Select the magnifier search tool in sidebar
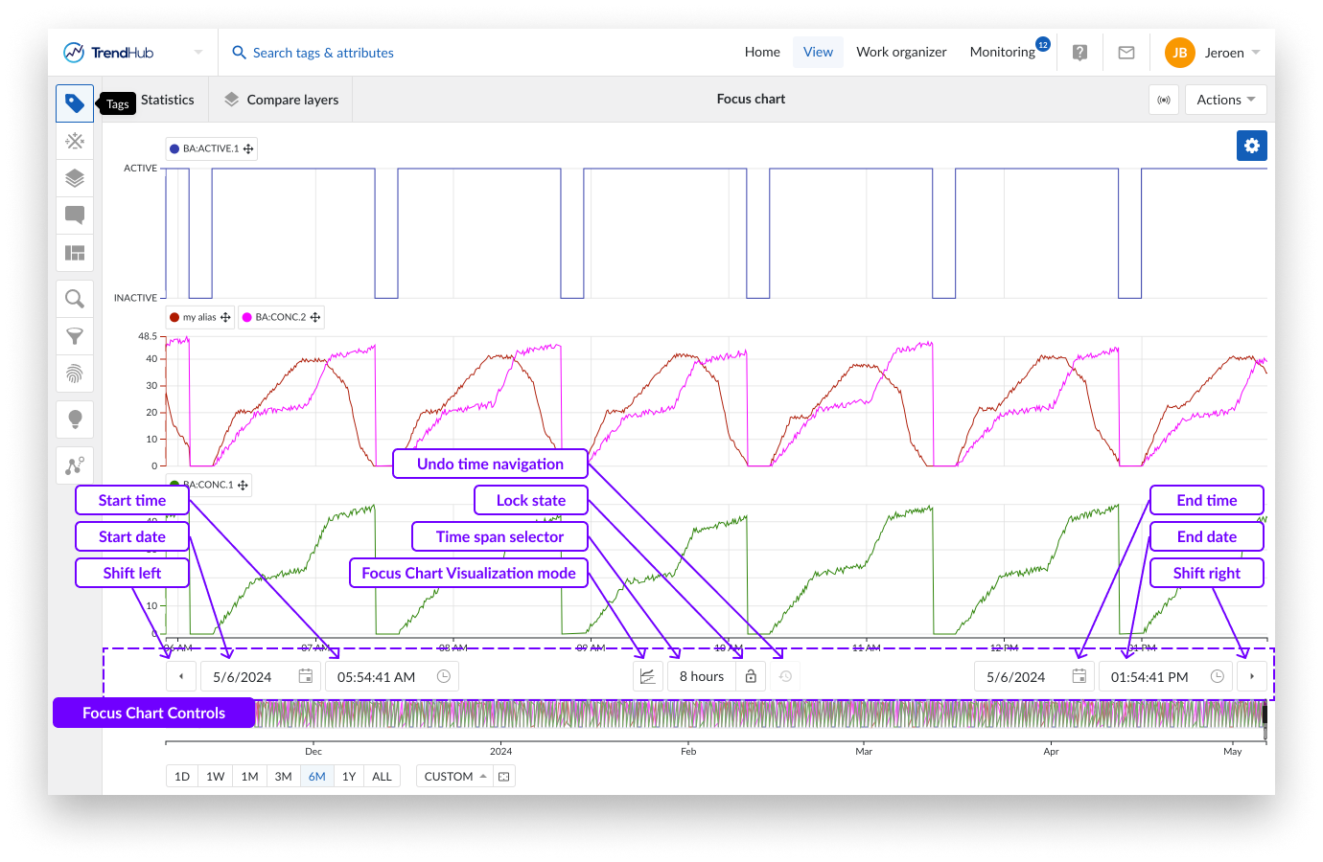Image resolution: width=1323 pixels, height=862 pixels. (x=75, y=299)
